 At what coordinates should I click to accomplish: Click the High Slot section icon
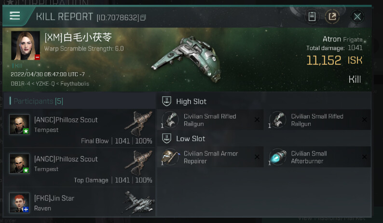(x=166, y=101)
